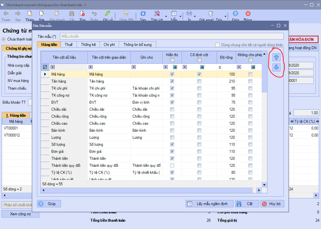Check Cố định cột for Số lượng row
This screenshot has height=229, width=321.
click(x=199, y=144)
